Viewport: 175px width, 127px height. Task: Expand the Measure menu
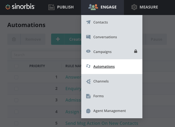pyautogui.click(x=144, y=7)
